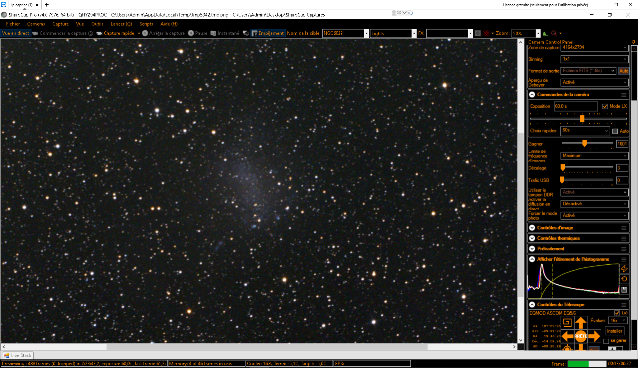Screen dimensions: 638x368
Task: Click the Pause capture icon
Action: tap(191, 33)
